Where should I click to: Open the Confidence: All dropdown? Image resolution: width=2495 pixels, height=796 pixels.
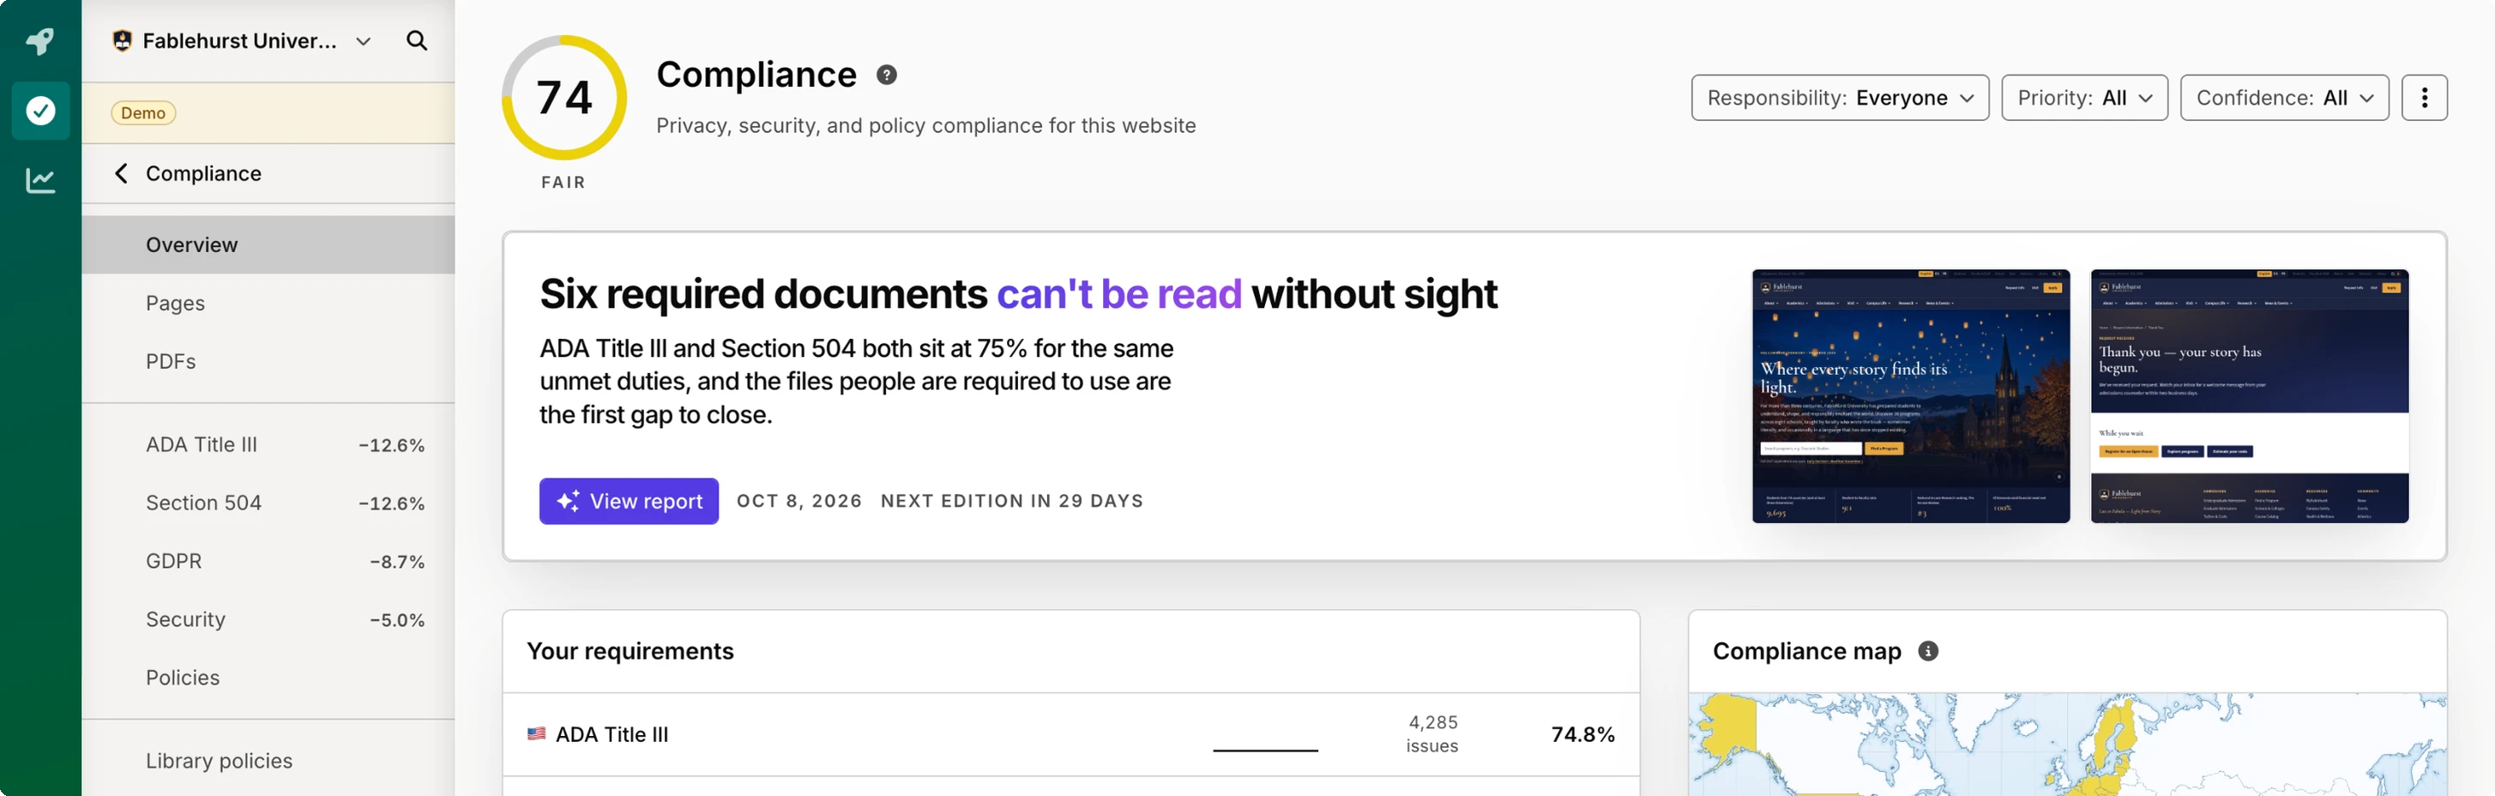point(2284,98)
